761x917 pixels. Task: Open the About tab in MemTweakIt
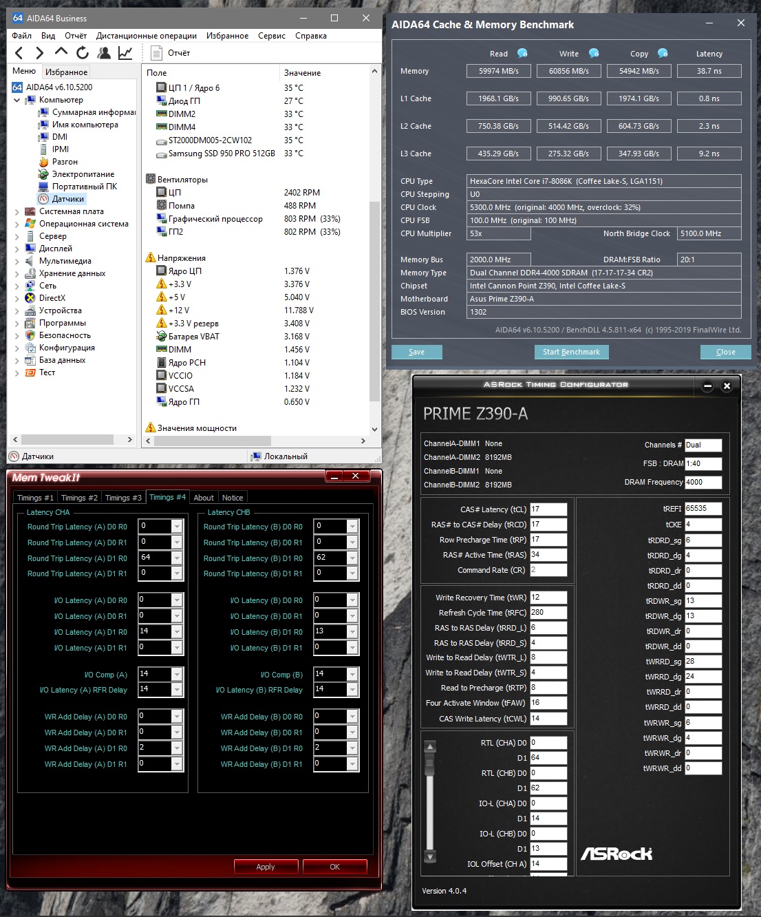tap(204, 498)
